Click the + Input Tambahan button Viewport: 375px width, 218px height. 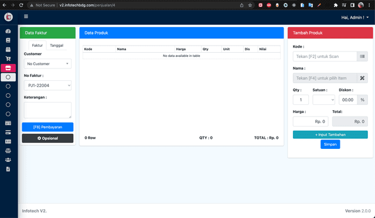tap(330, 135)
